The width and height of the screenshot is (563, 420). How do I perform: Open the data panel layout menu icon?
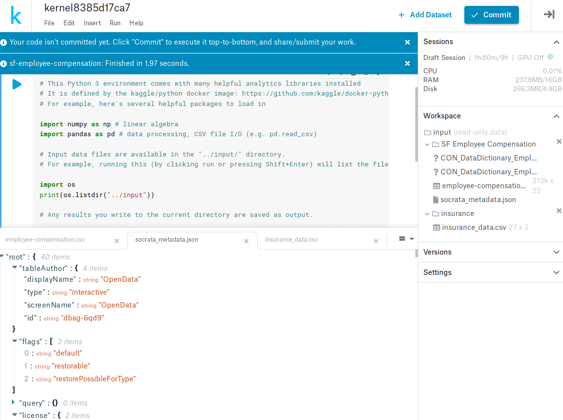[x=406, y=239]
